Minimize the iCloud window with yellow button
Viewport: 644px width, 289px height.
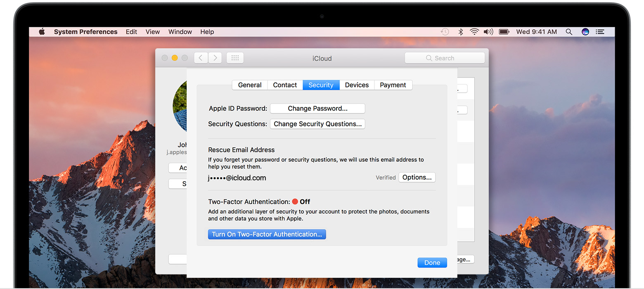click(175, 58)
